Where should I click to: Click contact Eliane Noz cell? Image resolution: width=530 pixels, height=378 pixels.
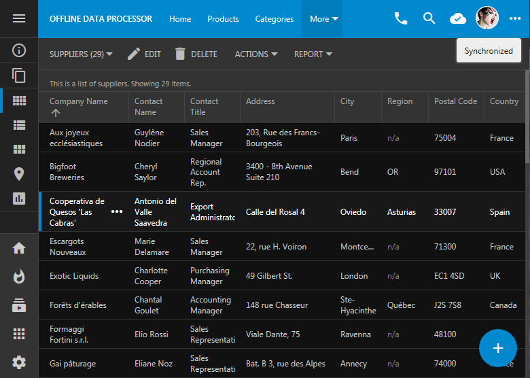click(154, 364)
